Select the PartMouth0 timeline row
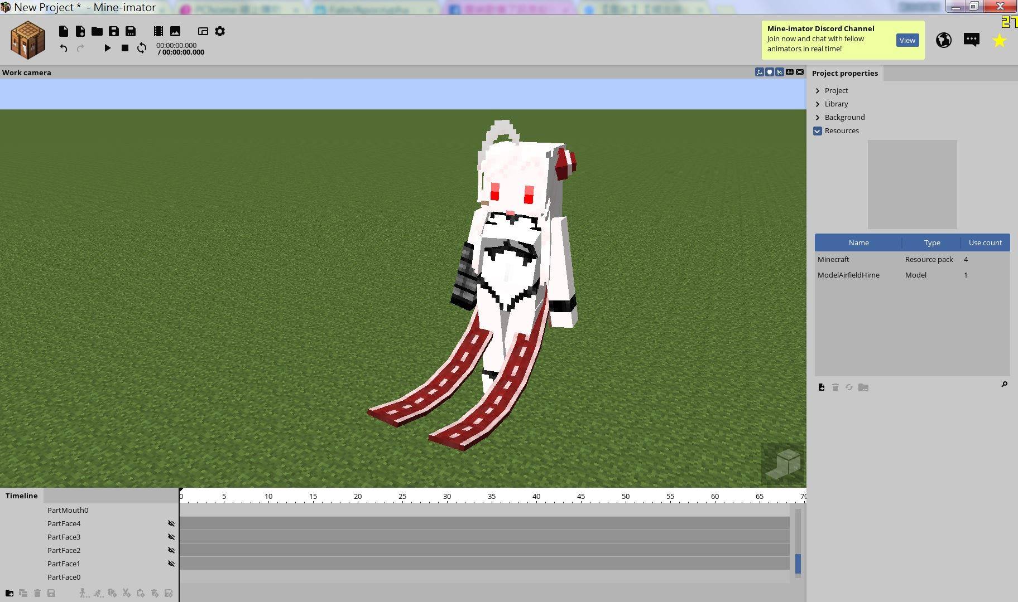Image resolution: width=1018 pixels, height=602 pixels. click(x=68, y=510)
